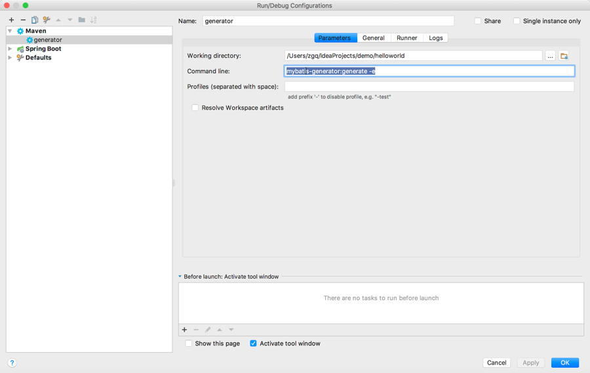The width and height of the screenshot is (590, 373).
Task: Expand the Spring Boot node
Action: 10,49
